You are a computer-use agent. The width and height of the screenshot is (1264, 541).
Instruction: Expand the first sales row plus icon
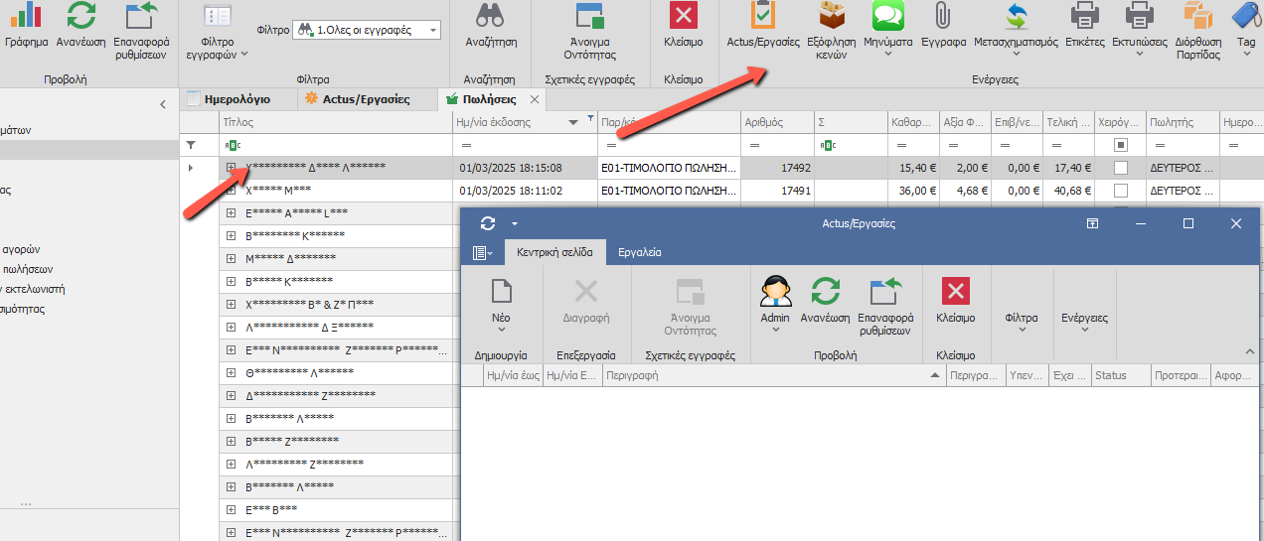pos(231,168)
